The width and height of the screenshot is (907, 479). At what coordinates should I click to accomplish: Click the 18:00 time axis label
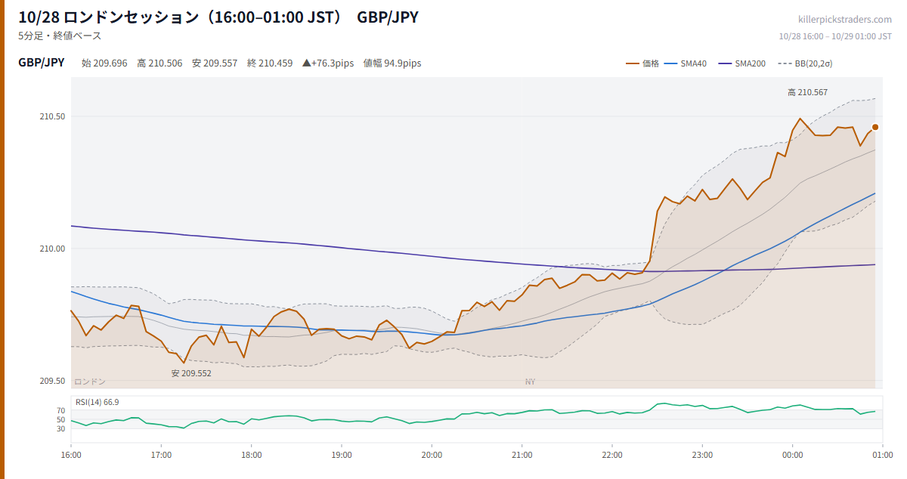252,456
